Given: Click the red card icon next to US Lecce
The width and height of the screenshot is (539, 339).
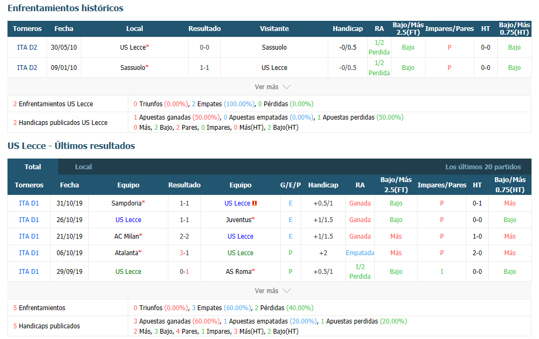Looking at the screenshot, I should (255, 203).
